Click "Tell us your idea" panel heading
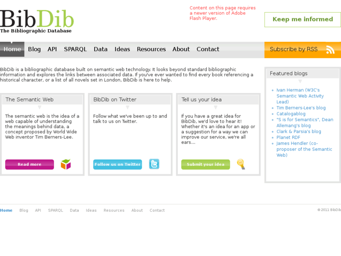Viewport: 341px width, 256px height. click(202, 100)
